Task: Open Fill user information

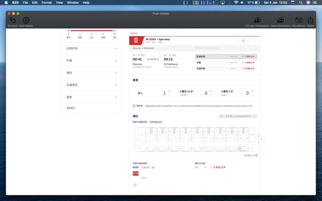Action: point(257,21)
